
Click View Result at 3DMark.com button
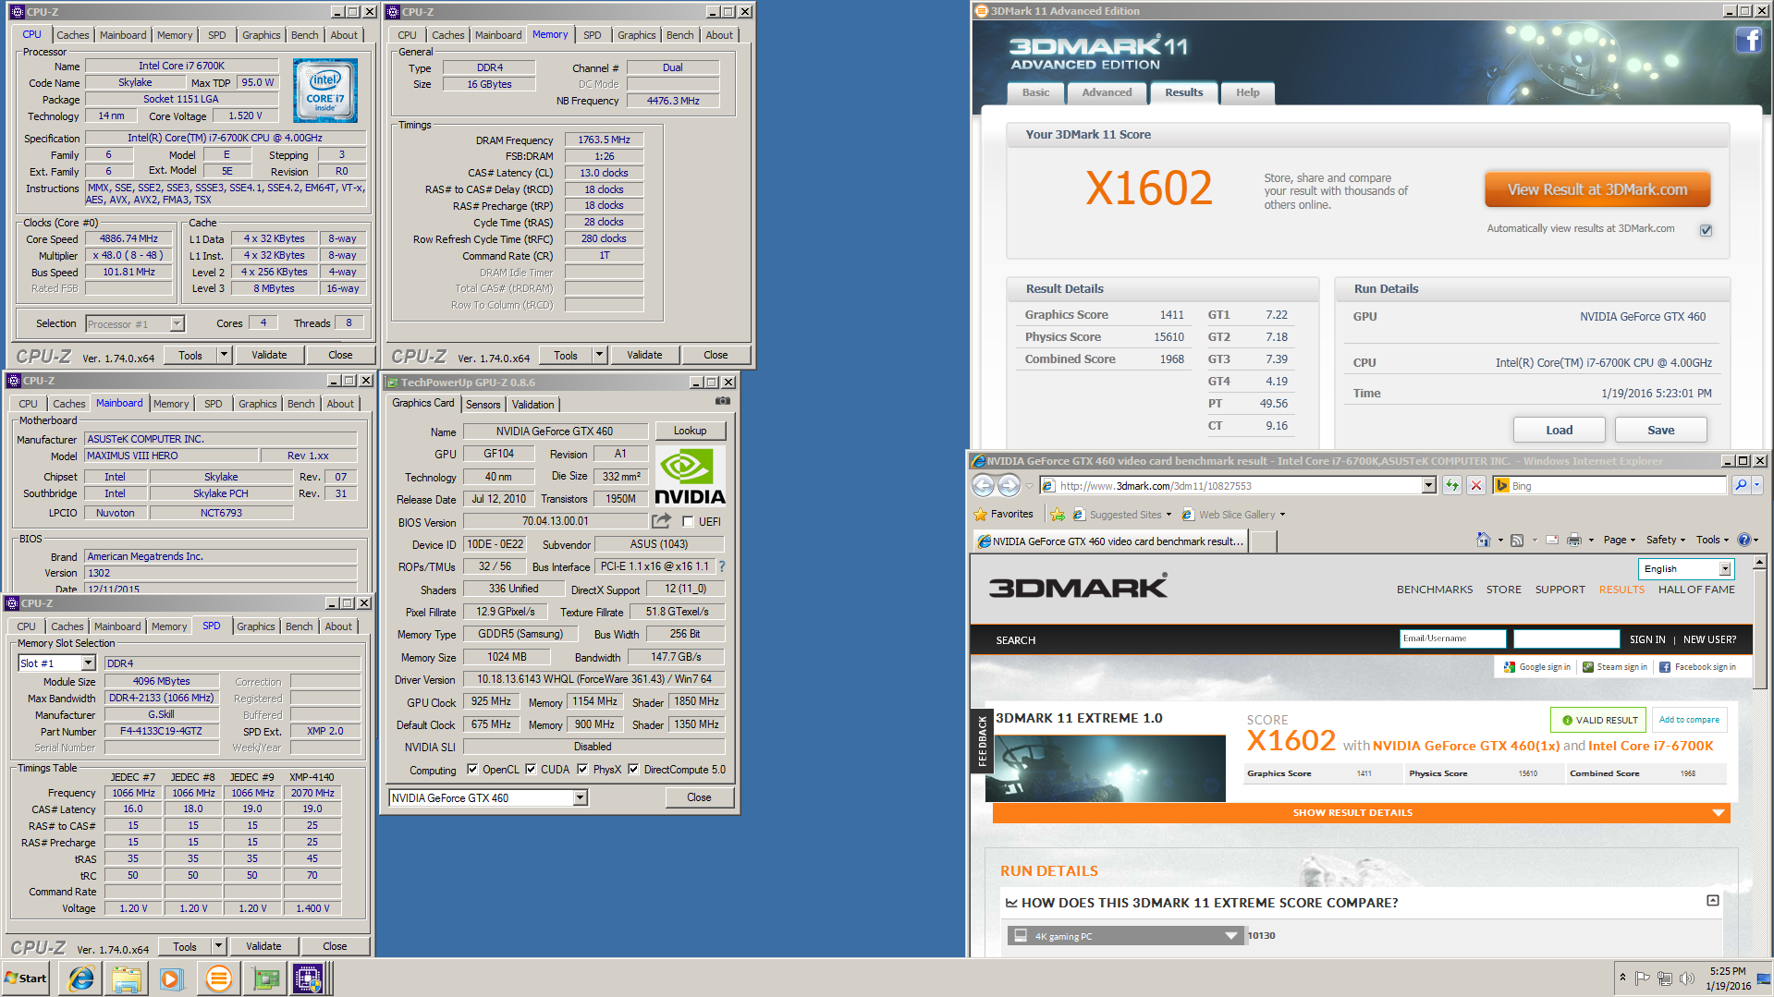point(1597,189)
